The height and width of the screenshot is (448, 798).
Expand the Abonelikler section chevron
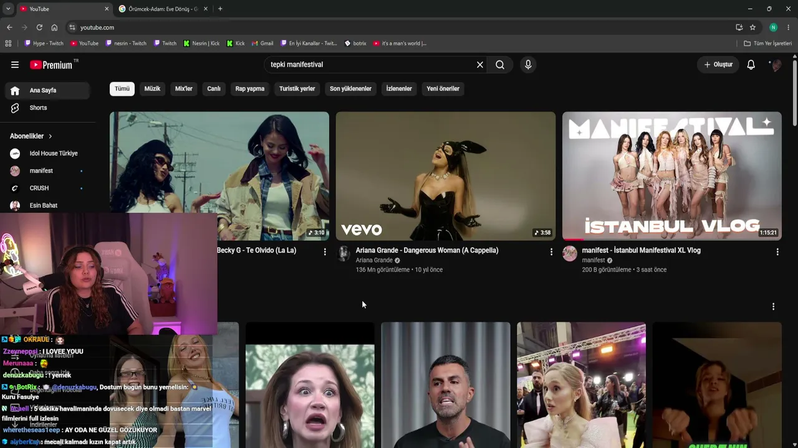[50, 136]
